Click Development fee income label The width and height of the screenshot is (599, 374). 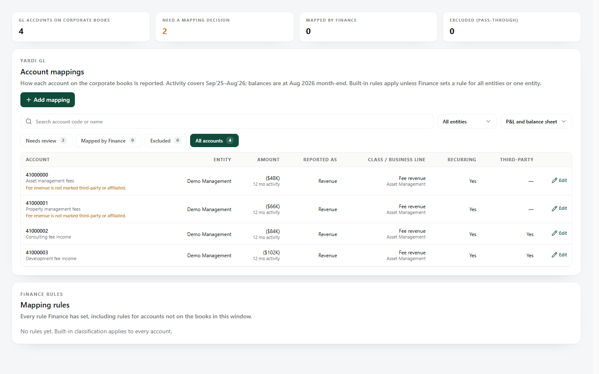click(x=51, y=259)
